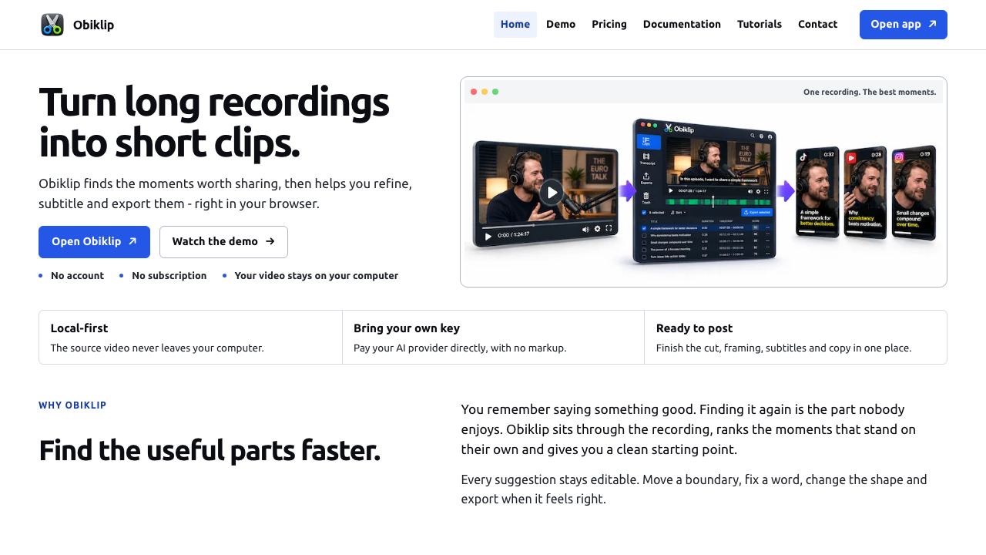Select the Transcript icon in mockup sidebar
The image size is (986, 555).
[646, 158]
